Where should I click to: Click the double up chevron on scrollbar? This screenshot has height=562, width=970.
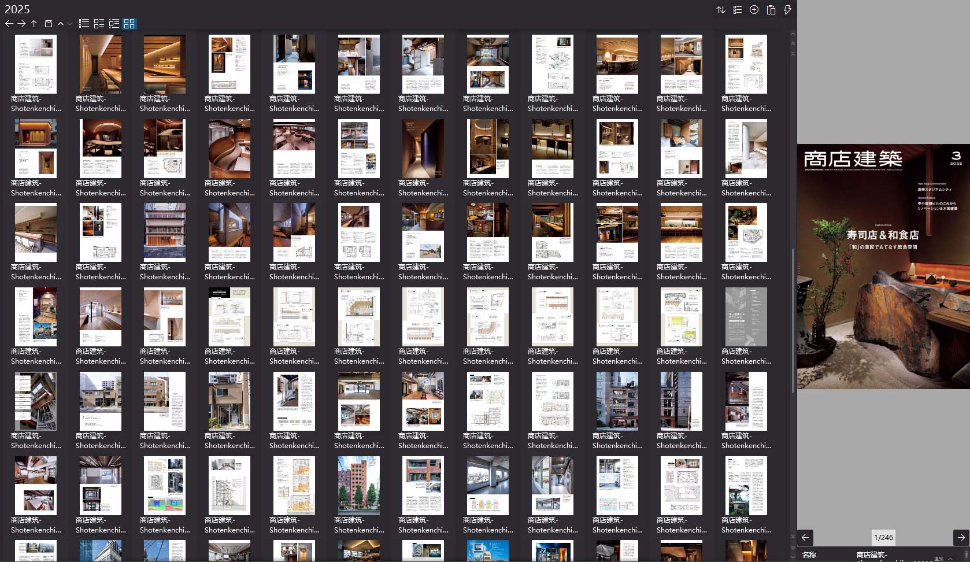coord(793,43)
